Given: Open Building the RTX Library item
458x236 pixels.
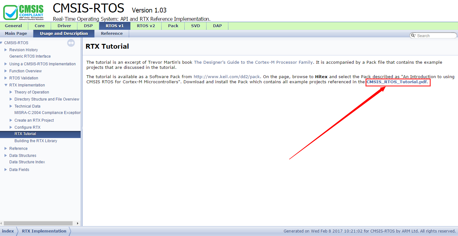Looking at the screenshot, I should (36, 141).
